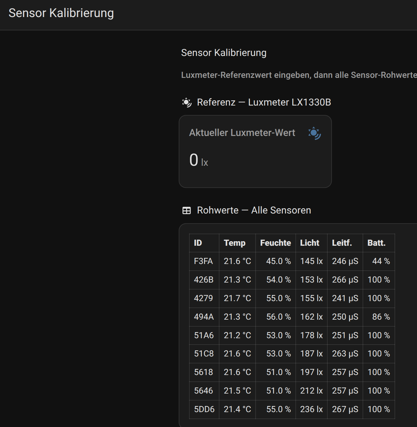The height and width of the screenshot is (427, 417).
Task: Open the Aktueller Luxmeter-Wert card
Action: coord(255,151)
